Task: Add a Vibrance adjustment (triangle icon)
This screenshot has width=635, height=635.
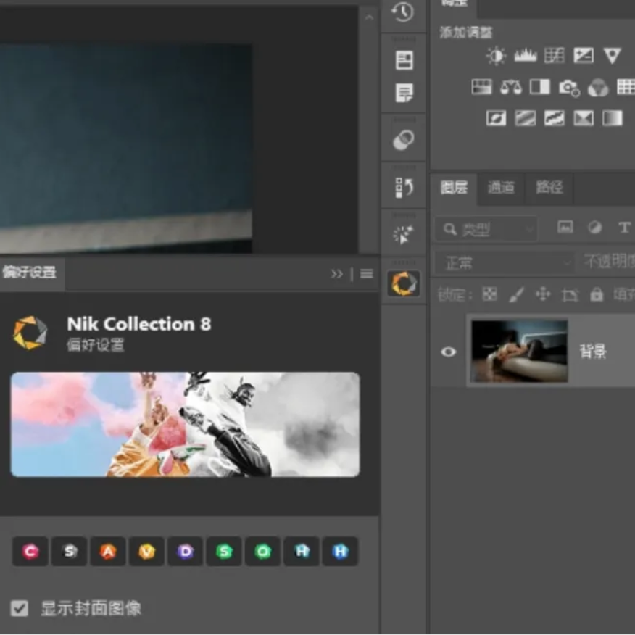Action: (612, 56)
